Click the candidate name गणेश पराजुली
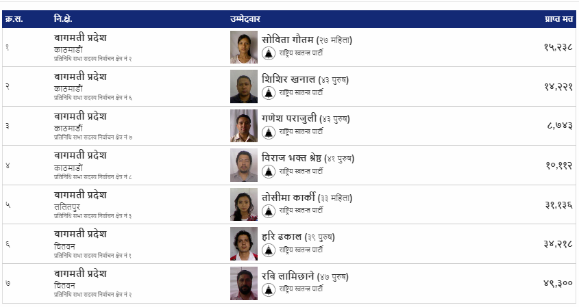This screenshot has height=307, width=579. click(289, 118)
